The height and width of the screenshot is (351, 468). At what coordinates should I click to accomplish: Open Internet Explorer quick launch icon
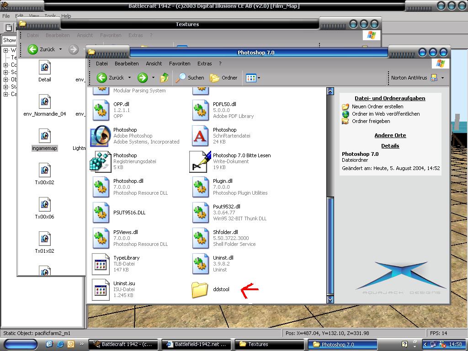click(x=60, y=344)
